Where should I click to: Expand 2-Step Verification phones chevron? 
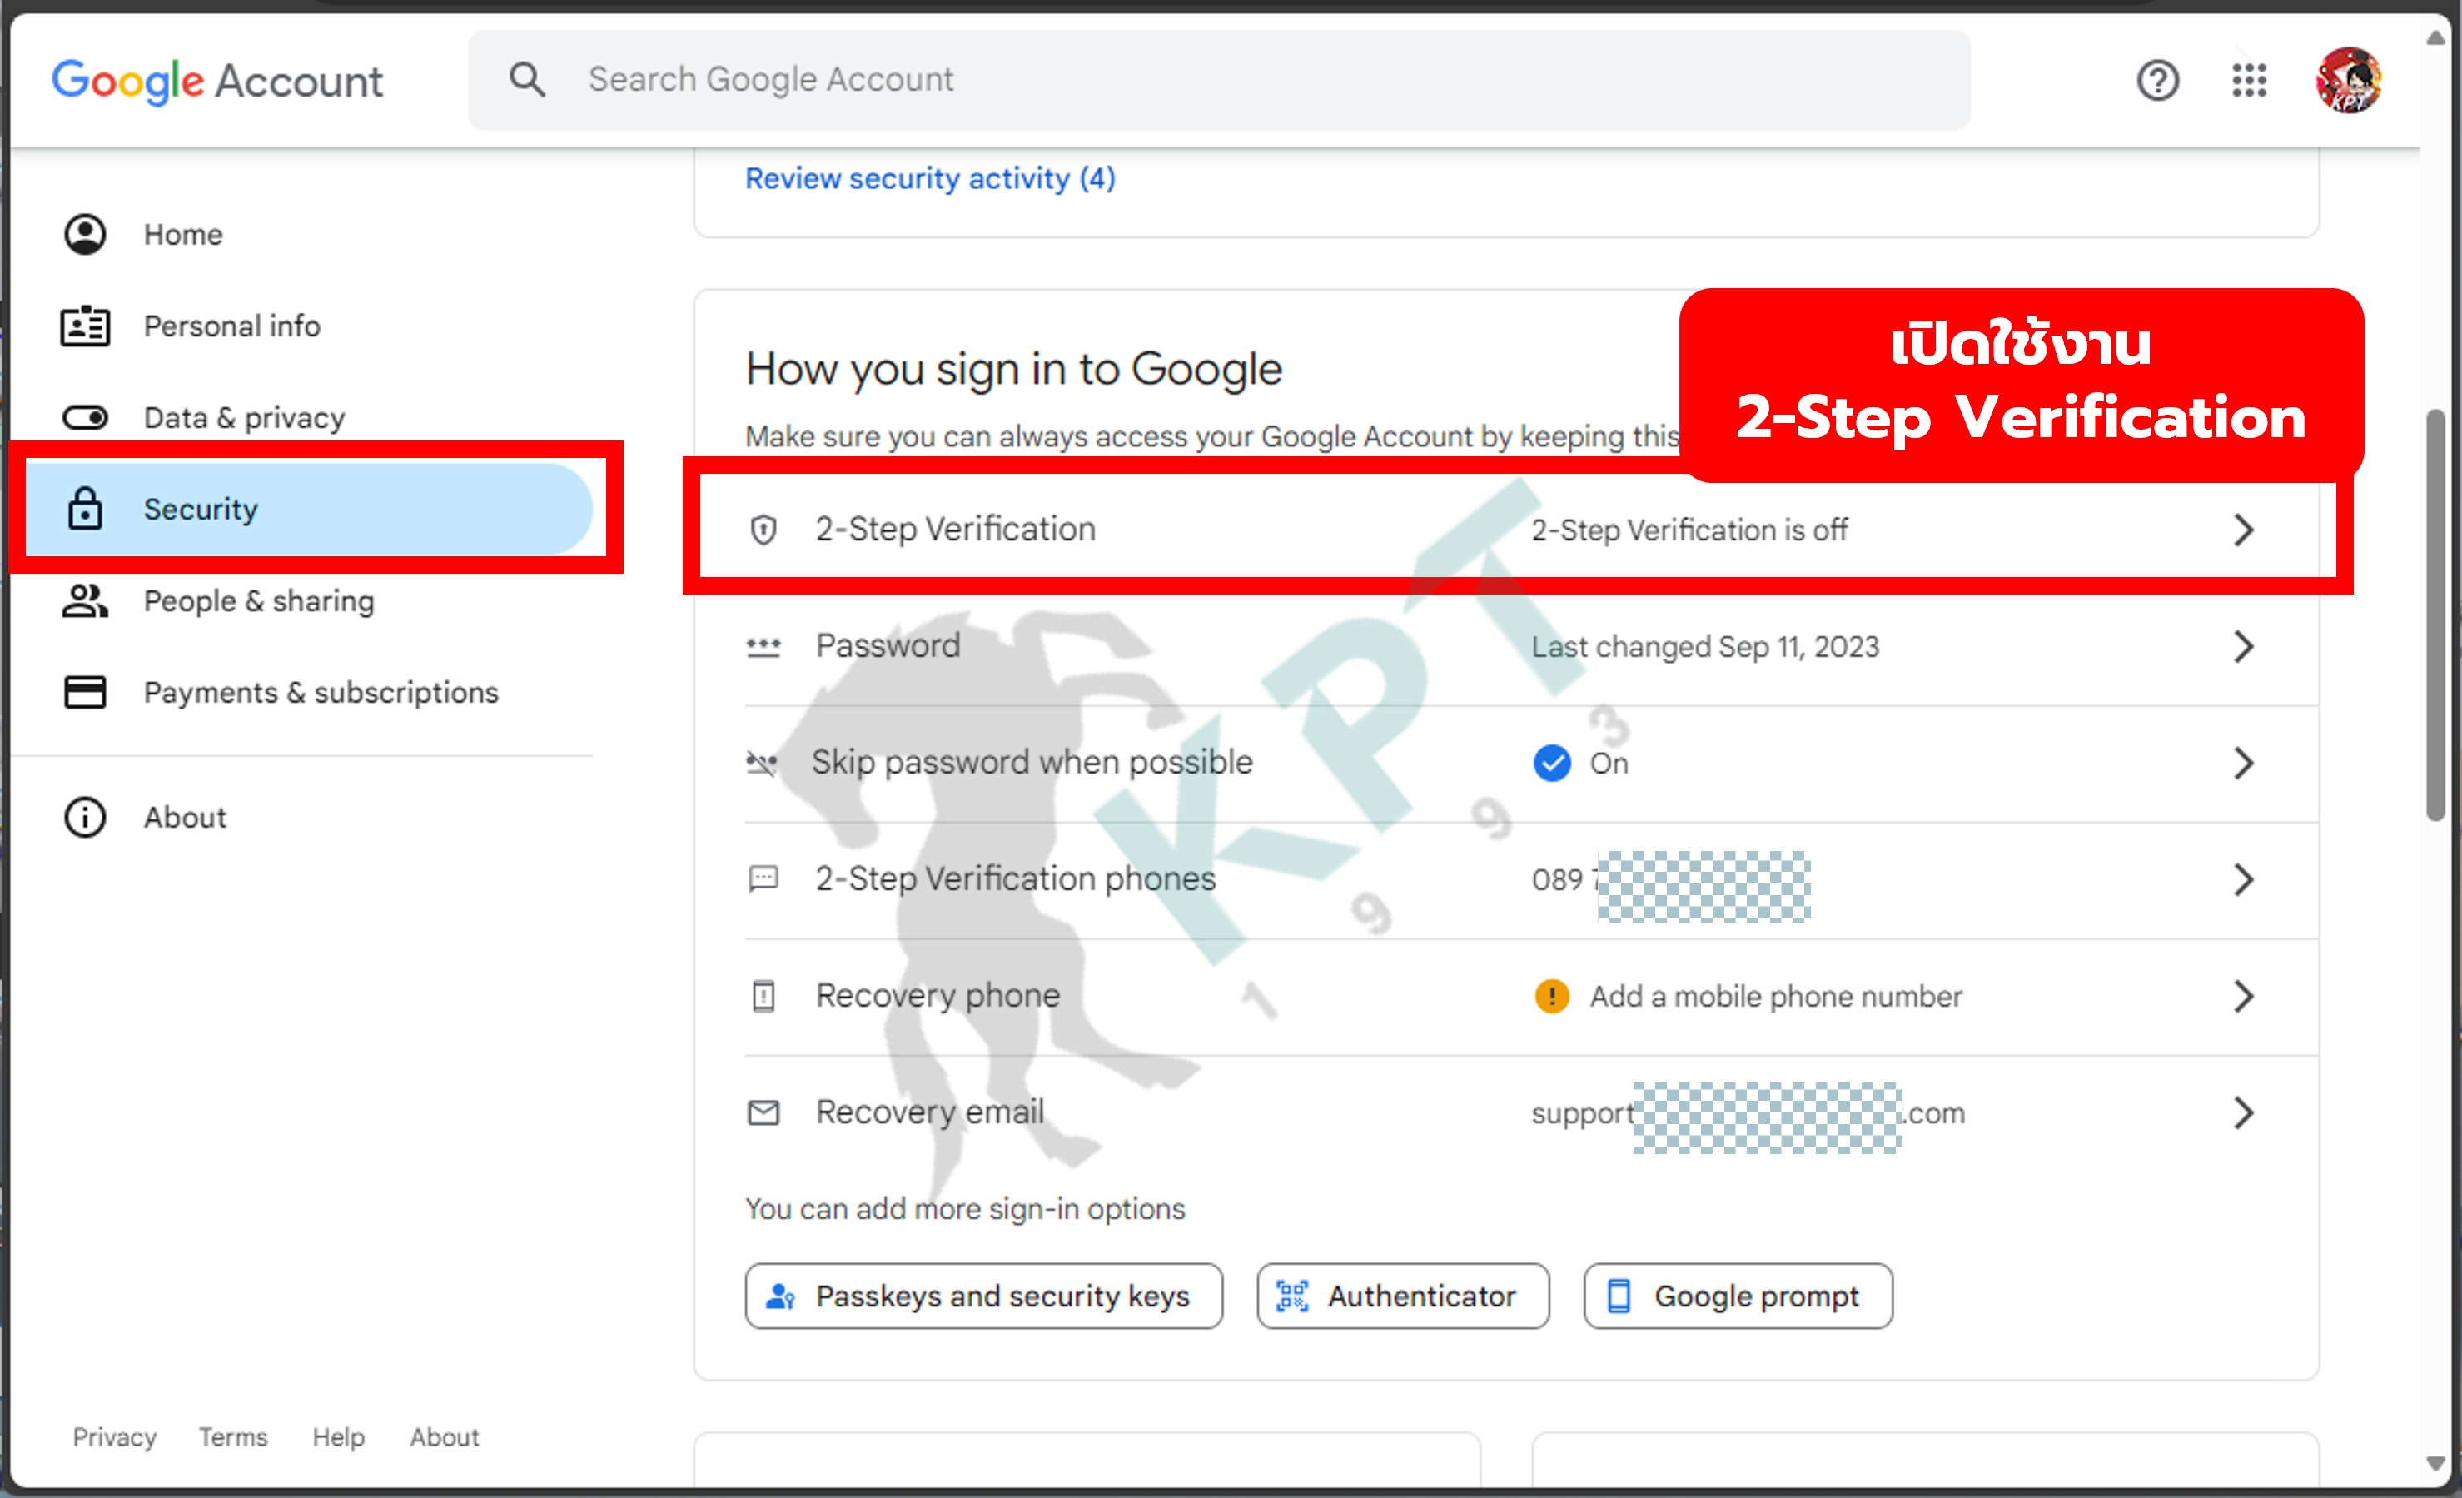[x=2244, y=879]
